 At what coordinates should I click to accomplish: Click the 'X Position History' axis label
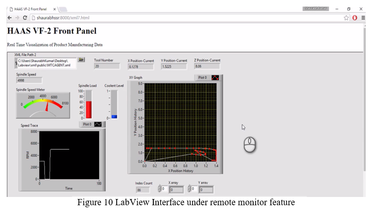181,171
